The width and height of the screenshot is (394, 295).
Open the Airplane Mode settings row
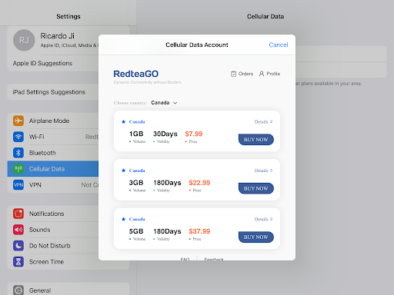(53, 121)
